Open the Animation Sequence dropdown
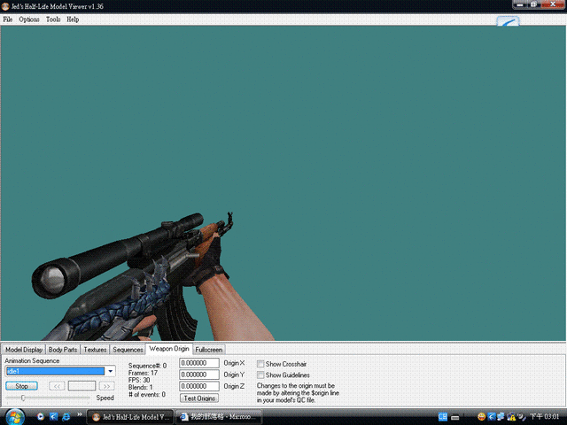This screenshot has width=567, height=425. (x=111, y=371)
